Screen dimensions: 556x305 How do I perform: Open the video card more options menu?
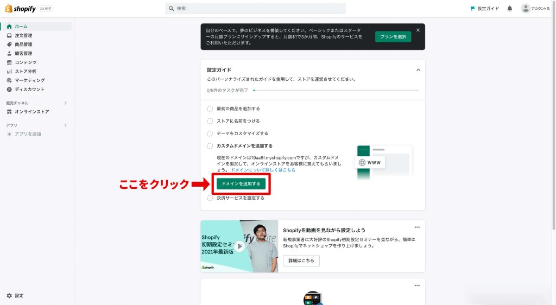pos(417,227)
